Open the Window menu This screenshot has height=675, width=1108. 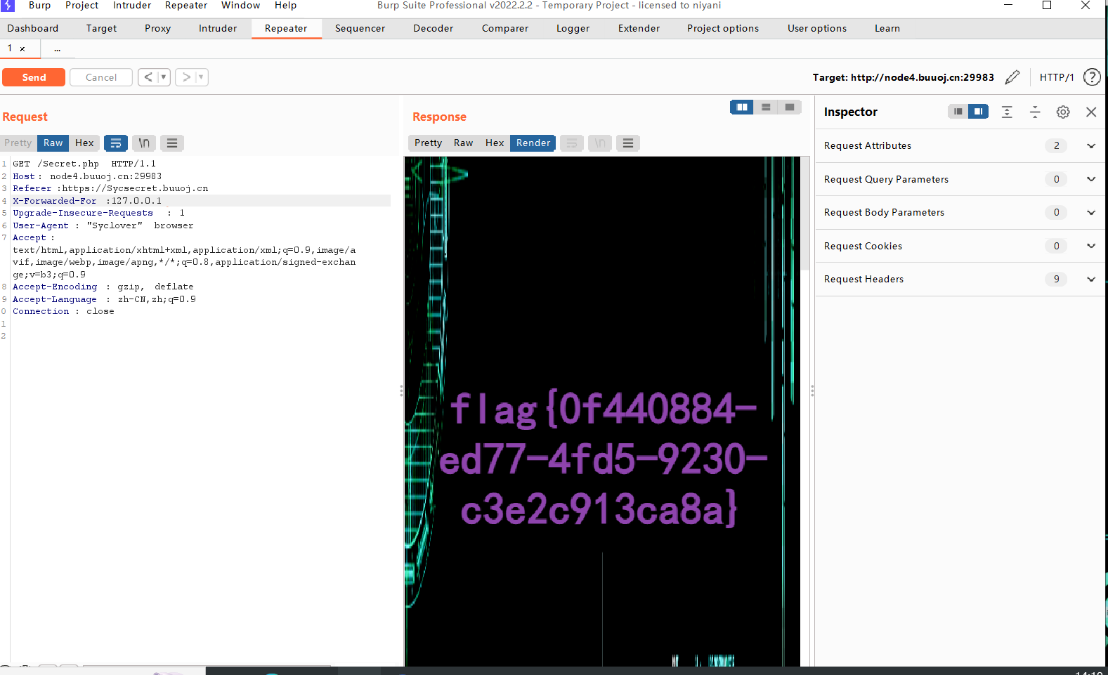241,6
